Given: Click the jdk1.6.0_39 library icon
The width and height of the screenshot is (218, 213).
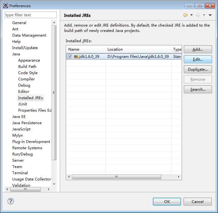Looking at the screenshot, I should coord(76,57).
